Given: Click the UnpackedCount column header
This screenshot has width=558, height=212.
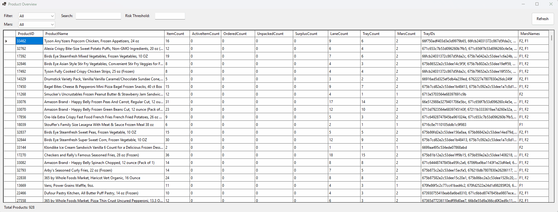Looking at the screenshot, I should (274, 33).
